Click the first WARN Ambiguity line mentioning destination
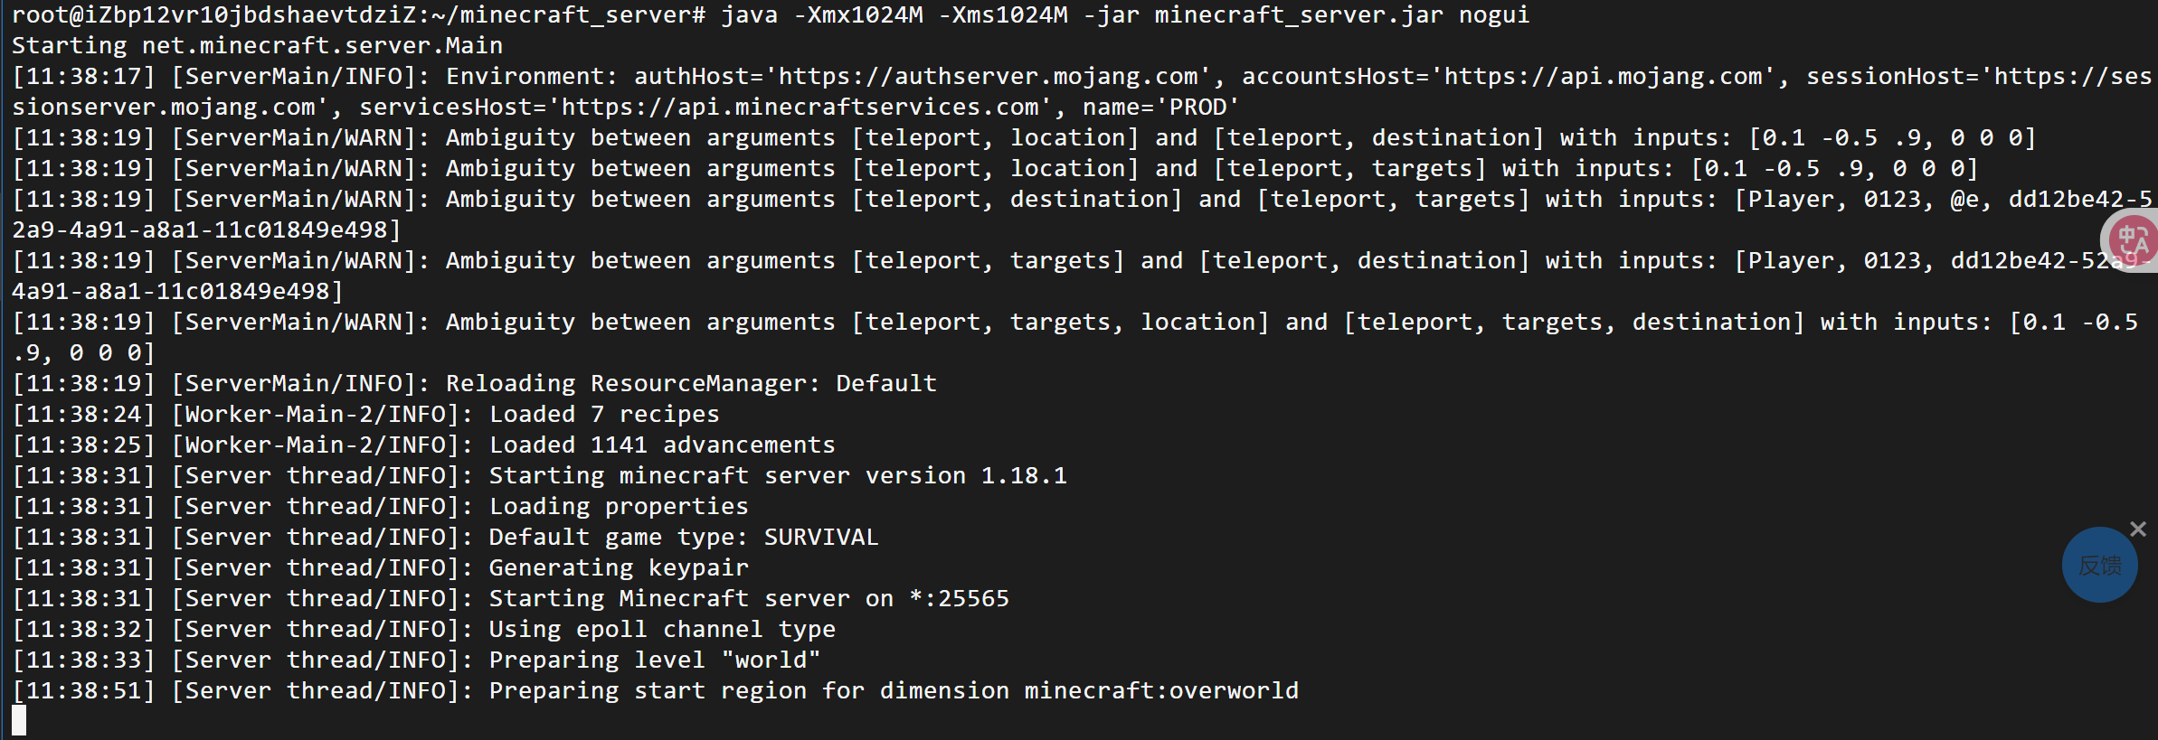This screenshot has width=2158, height=740. point(1024,138)
